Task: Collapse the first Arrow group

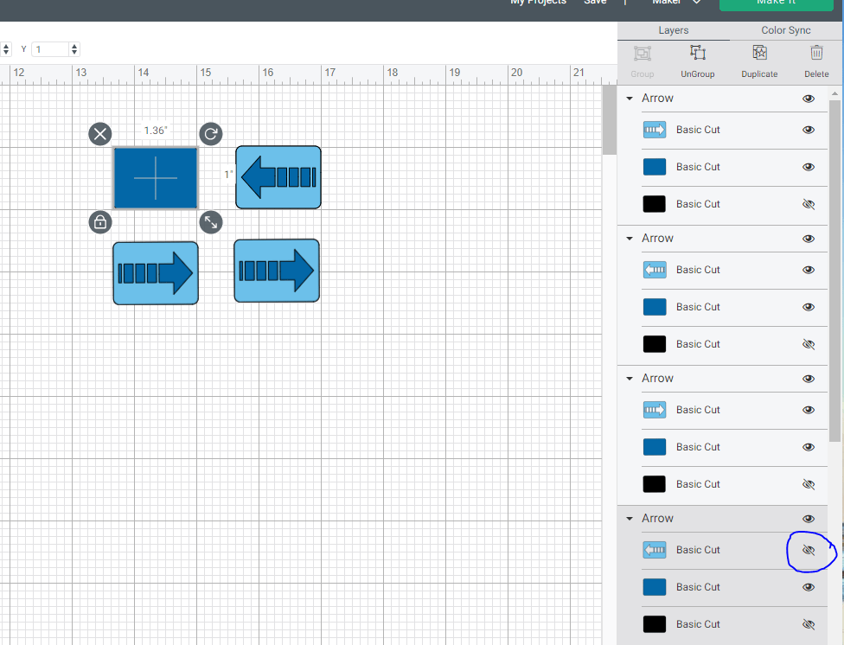Action: [x=630, y=99]
